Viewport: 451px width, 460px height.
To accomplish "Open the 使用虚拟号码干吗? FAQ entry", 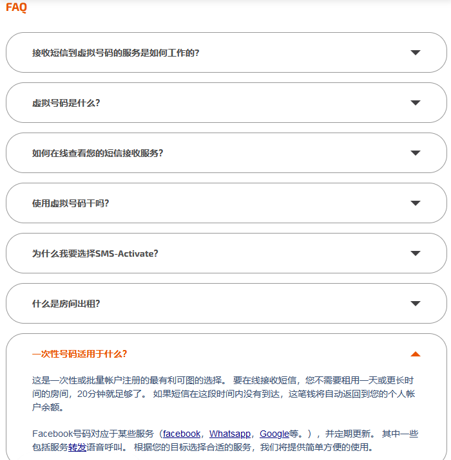I will point(70,203).
